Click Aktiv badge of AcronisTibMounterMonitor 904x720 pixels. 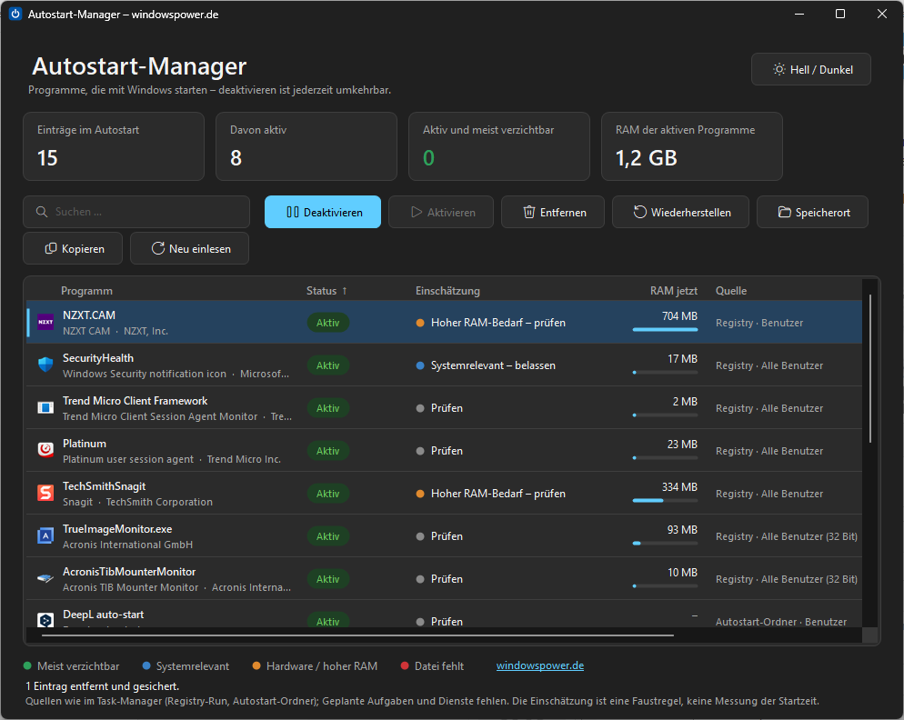pos(328,578)
